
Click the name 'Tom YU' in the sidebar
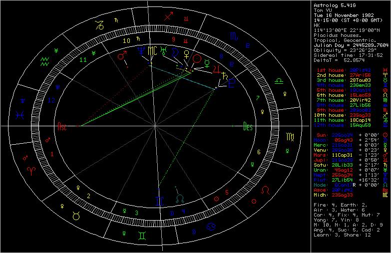[x=323, y=10]
